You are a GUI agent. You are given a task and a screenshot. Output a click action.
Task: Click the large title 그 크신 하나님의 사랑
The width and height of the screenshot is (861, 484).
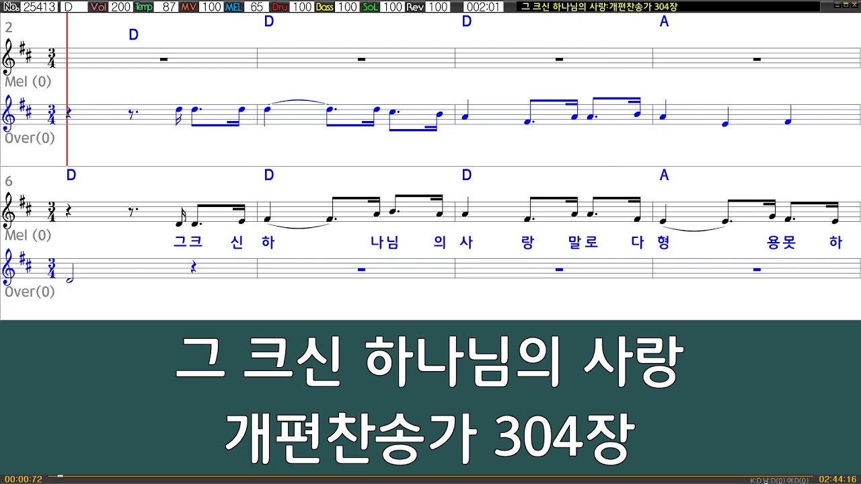coord(430,362)
